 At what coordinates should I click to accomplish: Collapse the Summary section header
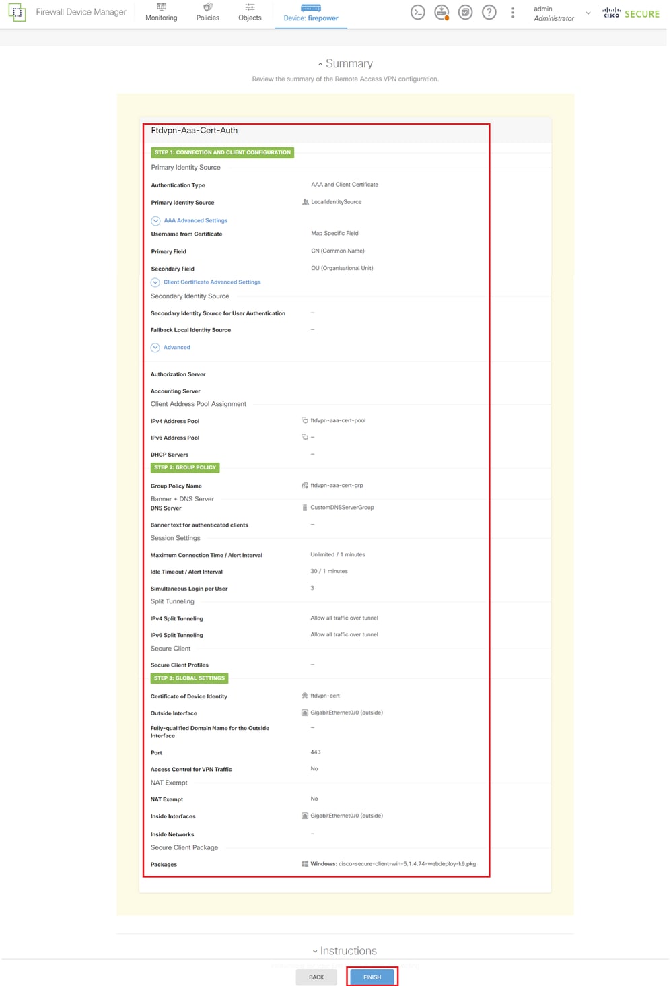click(345, 63)
